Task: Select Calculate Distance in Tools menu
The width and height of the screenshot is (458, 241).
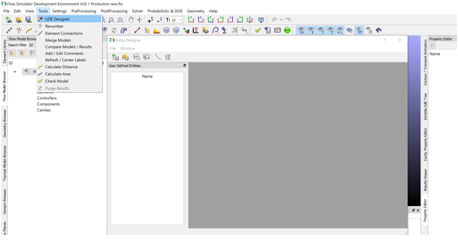Action: pos(61,67)
